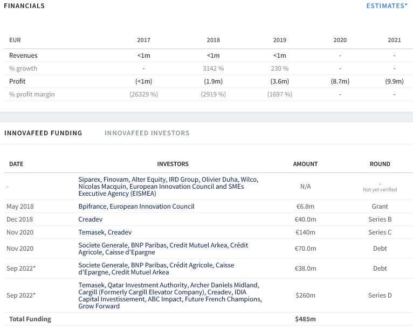413x331 pixels.
Task: Open Cargill (Formerly Cargill Elevator Company) link
Action: point(141,292)
